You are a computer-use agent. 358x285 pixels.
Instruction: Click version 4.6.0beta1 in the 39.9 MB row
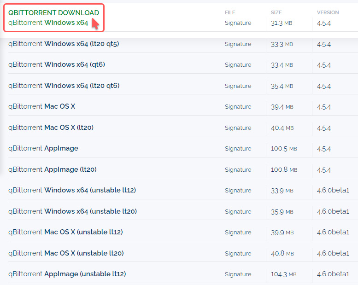click(333, 233)
